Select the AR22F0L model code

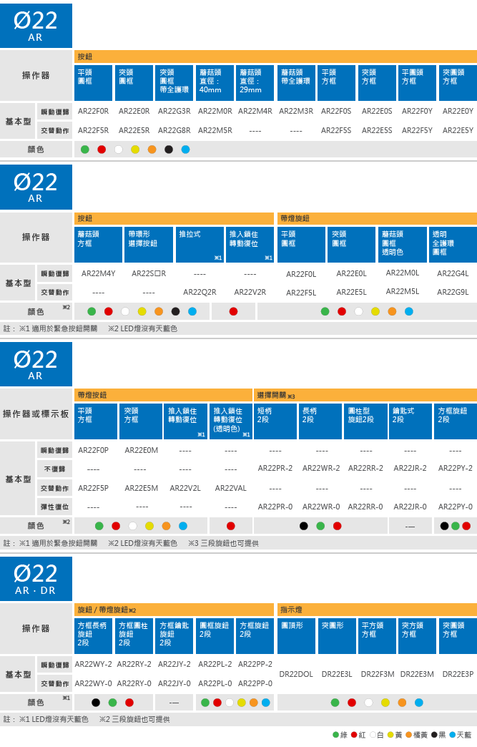point(301,274)
